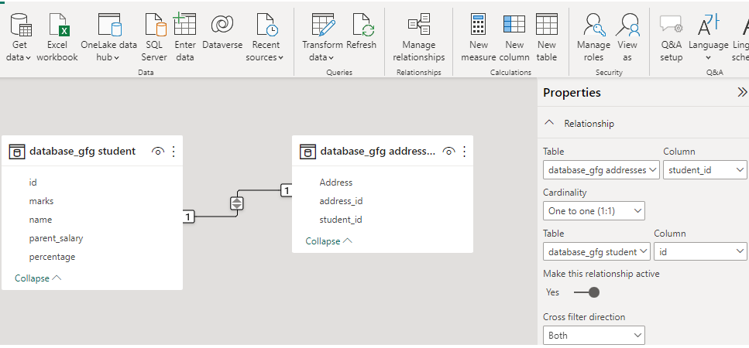Screen dimensions: 749x348
Task: Collapse the Properties pane with double chevron
Action: (742, 92)
